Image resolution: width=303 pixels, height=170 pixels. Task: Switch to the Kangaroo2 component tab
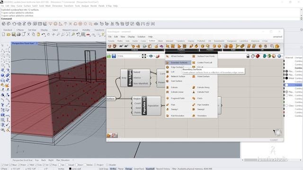(232, 41)
